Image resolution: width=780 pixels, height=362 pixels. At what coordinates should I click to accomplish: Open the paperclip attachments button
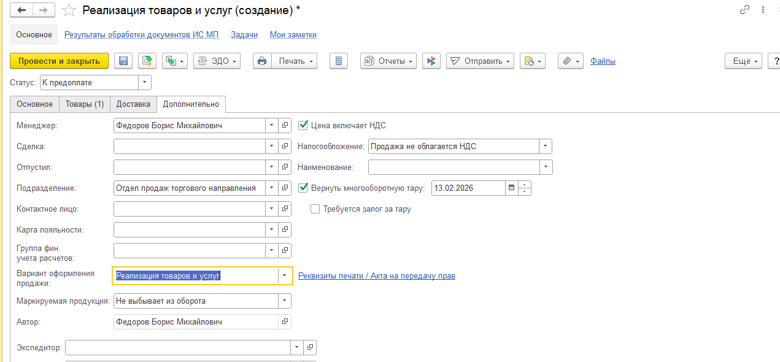[570, 61]
